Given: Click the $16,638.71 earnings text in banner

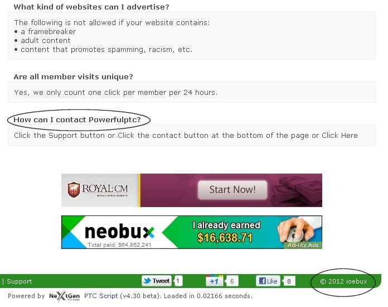Looking at the screenshot, I should pyautogui.click(x=225, y=238).
